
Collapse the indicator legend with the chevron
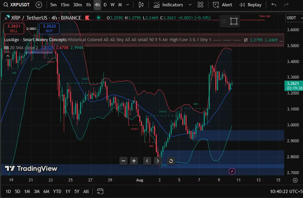(x=8, y=56)
